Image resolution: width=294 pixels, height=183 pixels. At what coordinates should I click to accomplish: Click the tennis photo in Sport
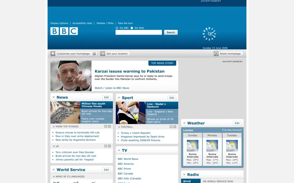coord(130,113)
